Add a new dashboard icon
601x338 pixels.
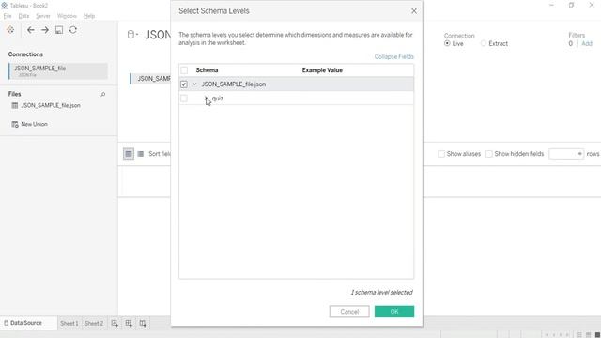click(x=129, y=323)
